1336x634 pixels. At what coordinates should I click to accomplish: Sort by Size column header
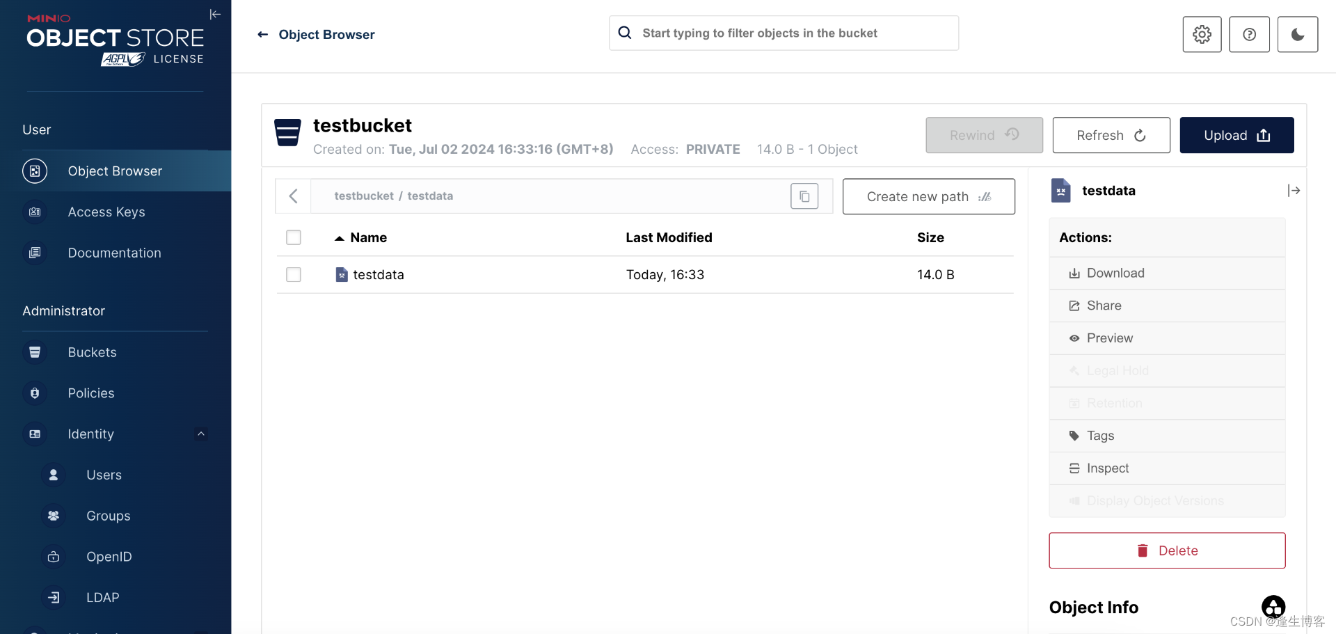point(930,237)
